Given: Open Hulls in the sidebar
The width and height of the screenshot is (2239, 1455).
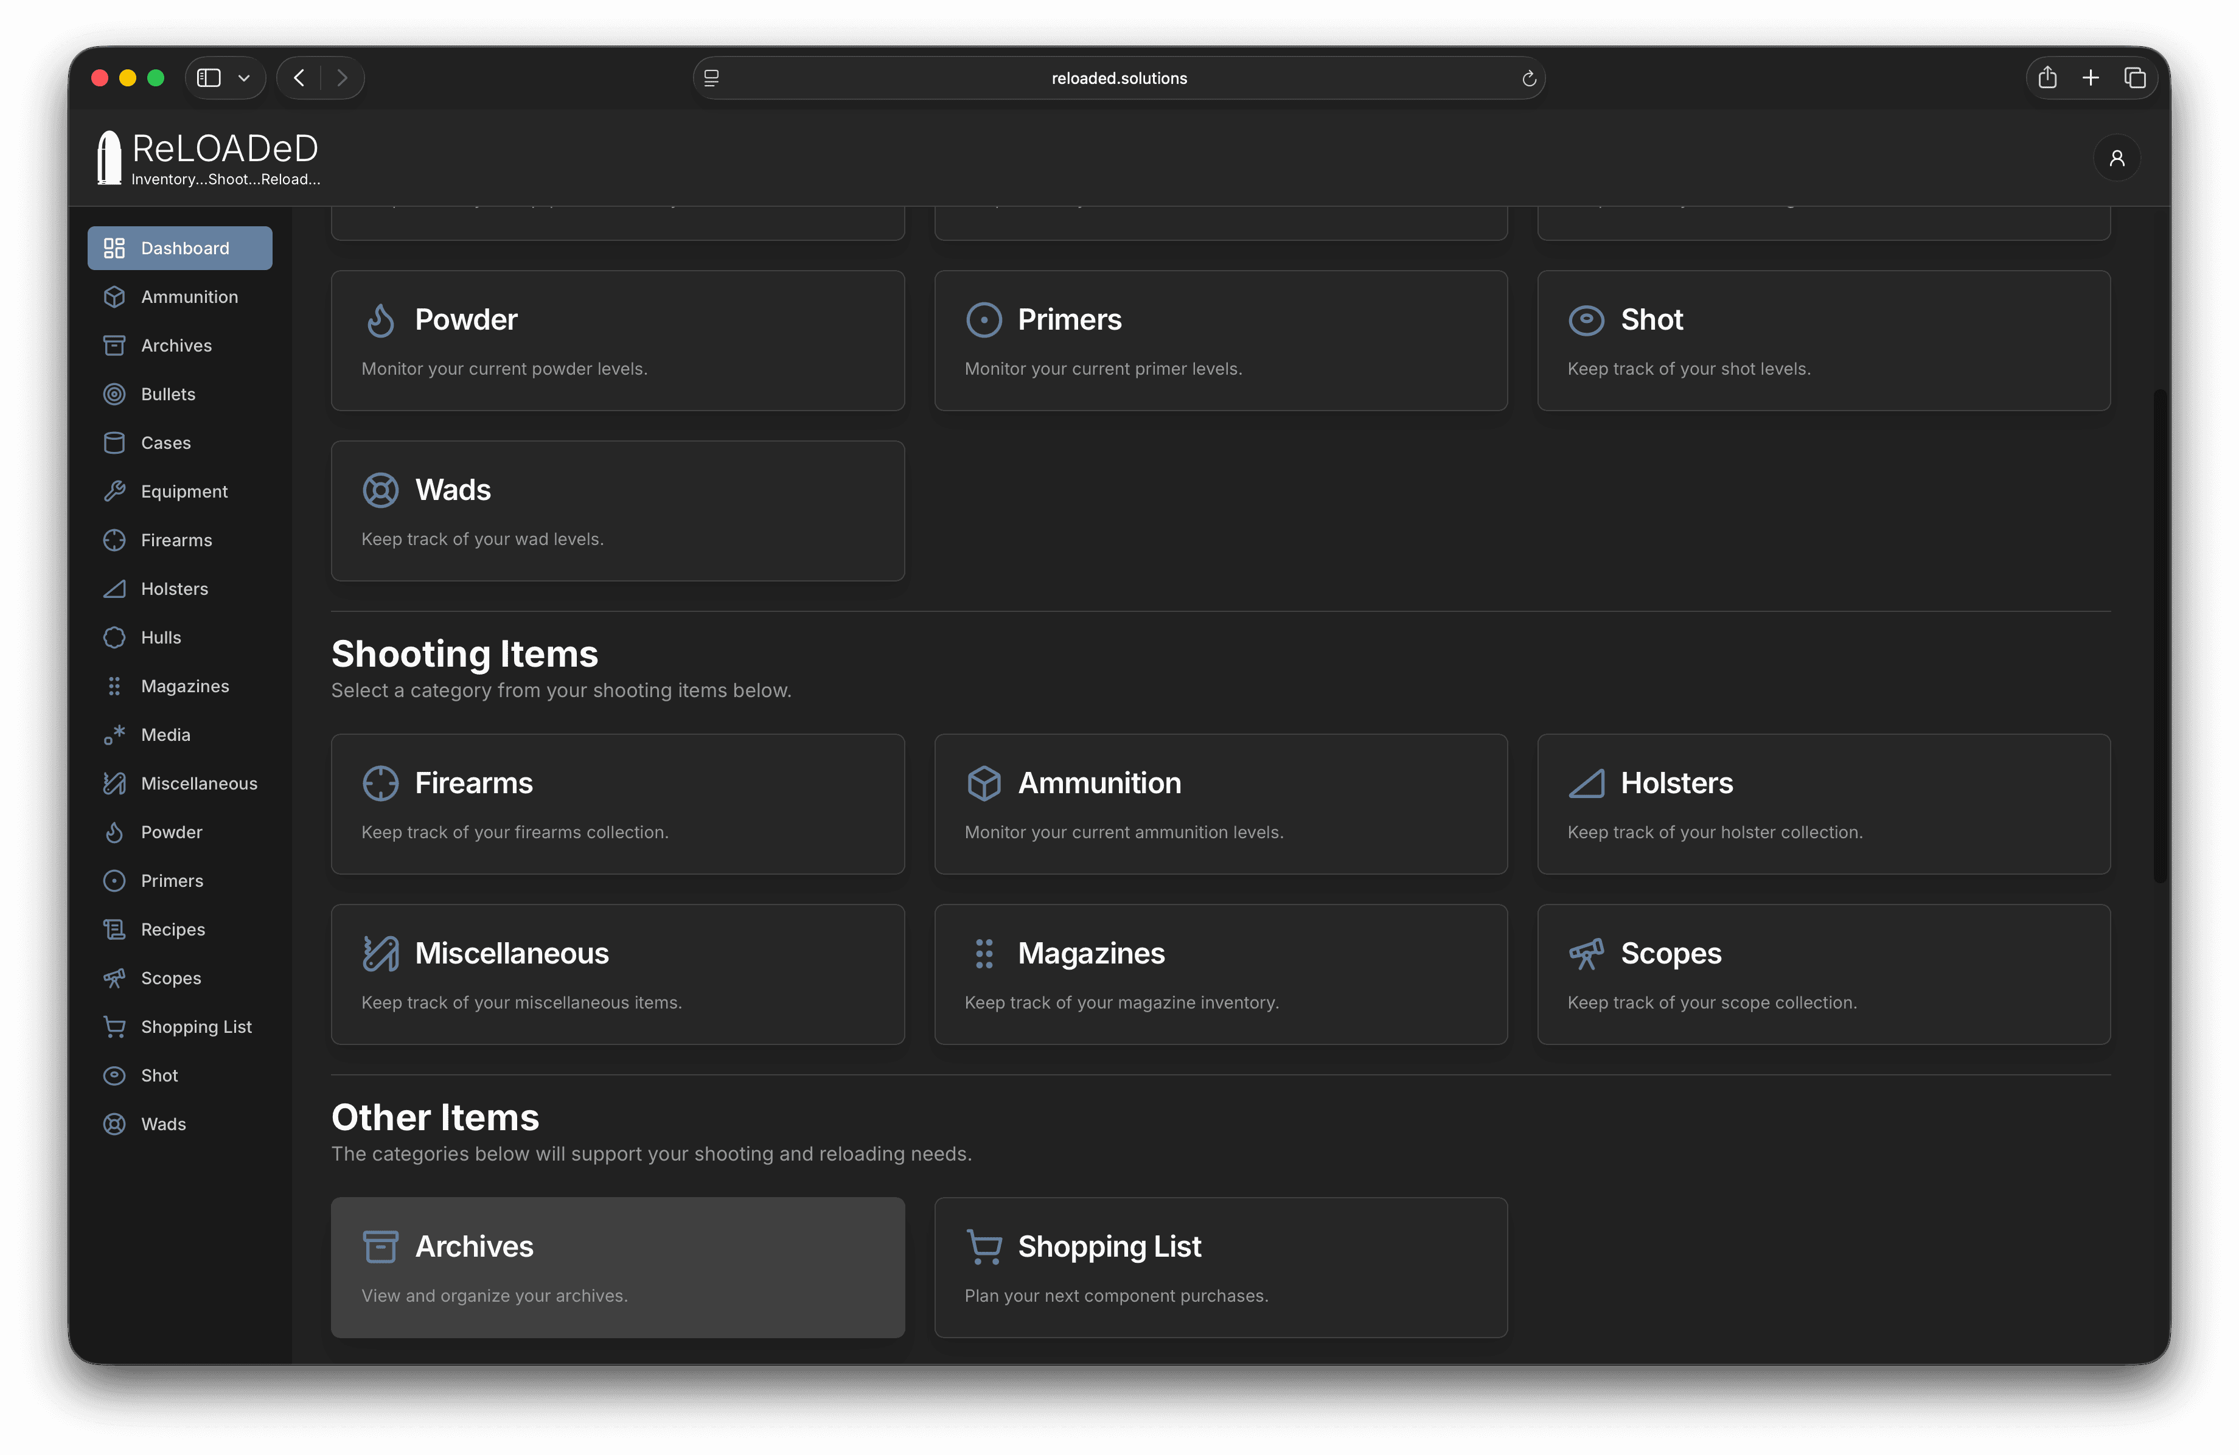Looking at the screenshot, I should (x=179, y=637).
